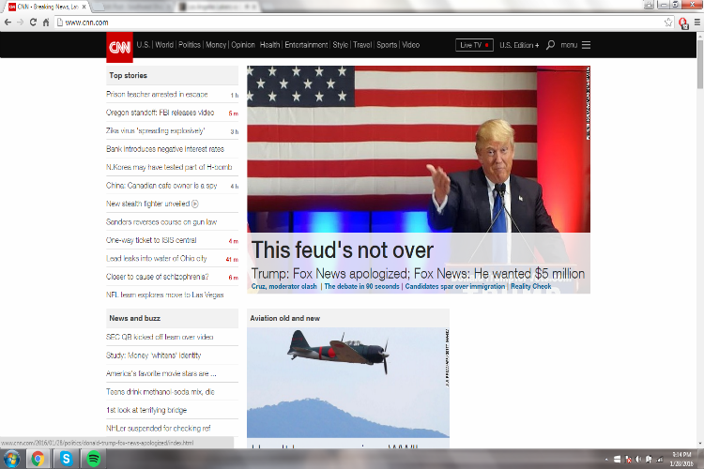Click the volume icon in system tray
Image resolution: width=704 pixels, height=469 pixels.
638,459
